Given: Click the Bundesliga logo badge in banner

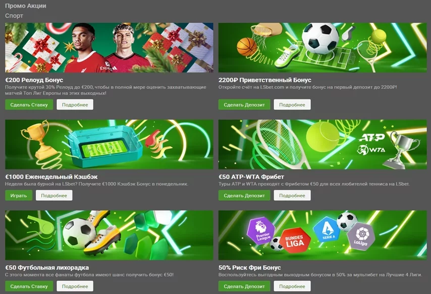Looking at the screenshot, I should [x=295, y=241].
